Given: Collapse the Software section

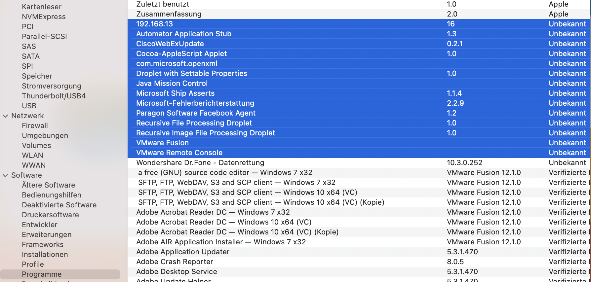Looking at the screenshot, I should (5, 175).
